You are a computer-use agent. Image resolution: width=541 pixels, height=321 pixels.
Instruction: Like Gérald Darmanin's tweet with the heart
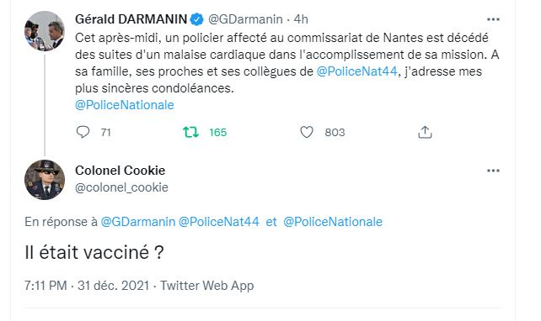307,132
